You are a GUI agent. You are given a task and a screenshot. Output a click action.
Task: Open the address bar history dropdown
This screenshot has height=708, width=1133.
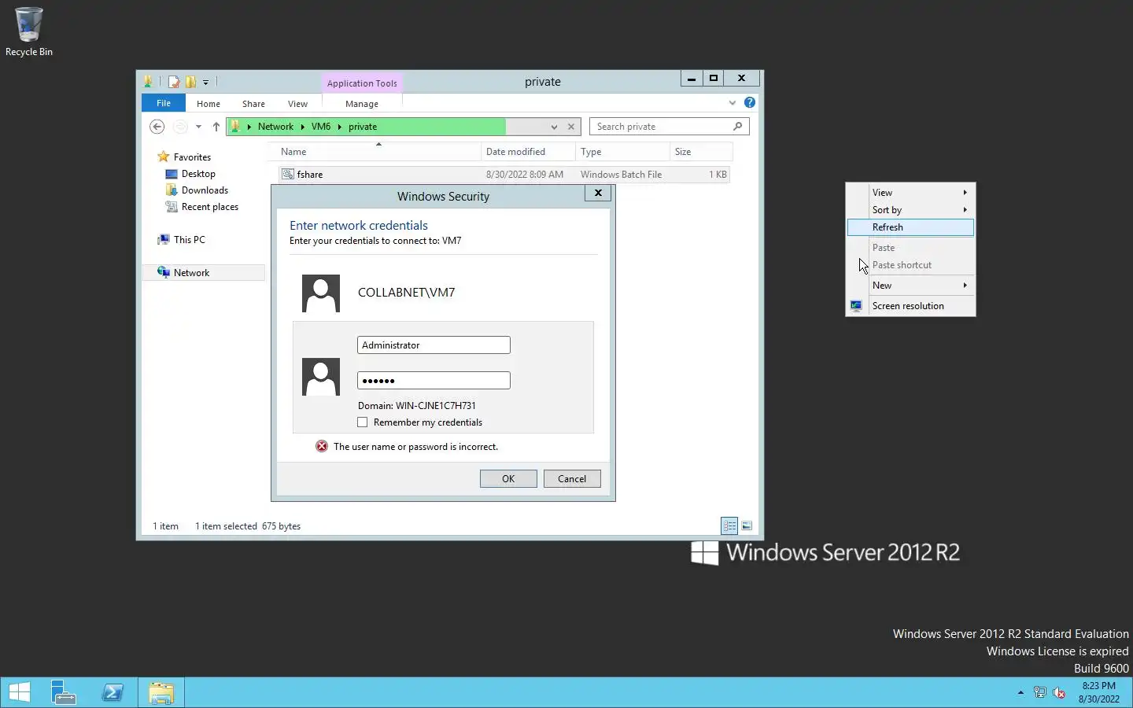(554, 127)
